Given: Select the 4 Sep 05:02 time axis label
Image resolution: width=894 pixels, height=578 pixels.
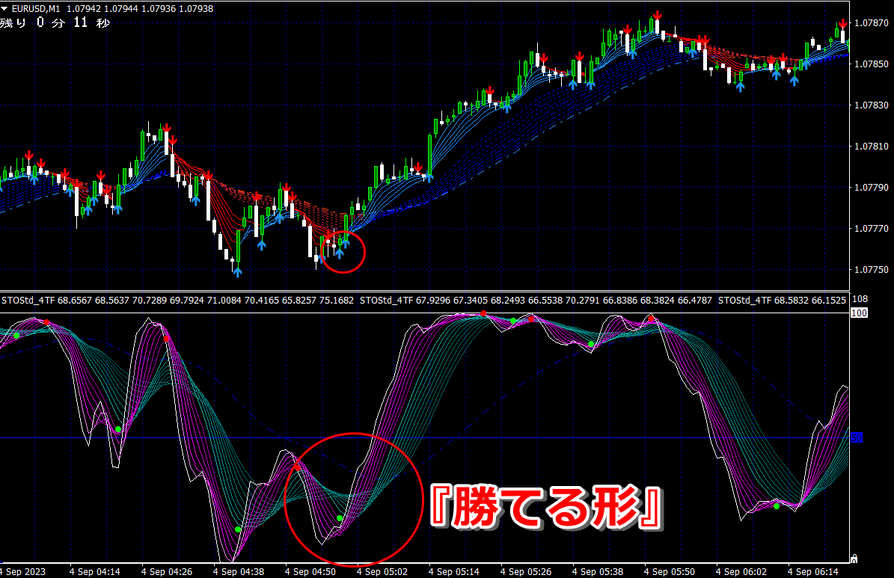Looking at the screenshot, I should [x=382, y=571].
